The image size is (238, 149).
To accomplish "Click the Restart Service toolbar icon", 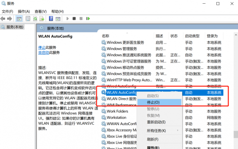I will coord(88,19).
